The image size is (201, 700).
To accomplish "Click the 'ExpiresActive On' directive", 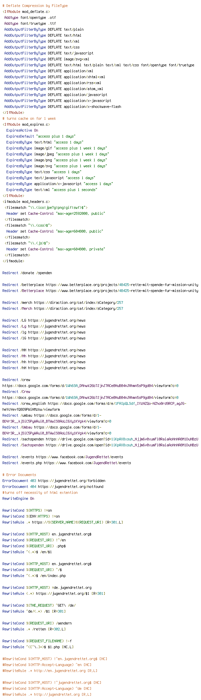I will click(22, 131).
